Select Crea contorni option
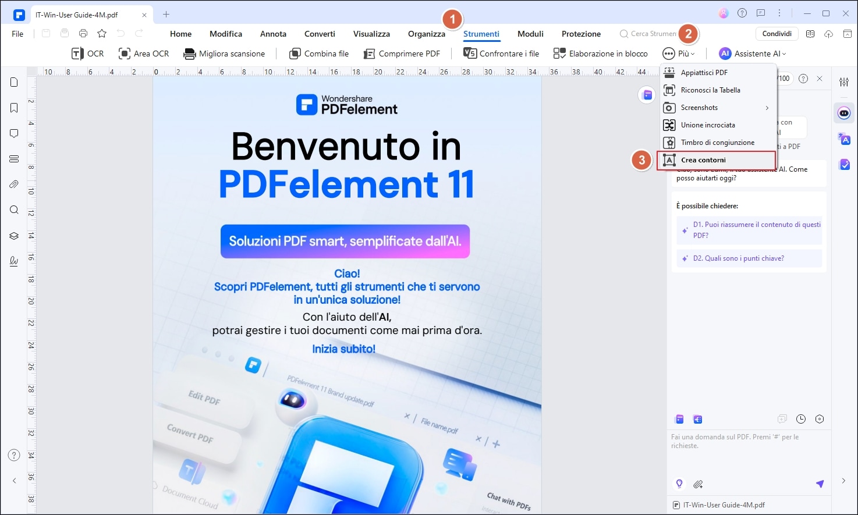858x515 pixels. coord(717,160)
